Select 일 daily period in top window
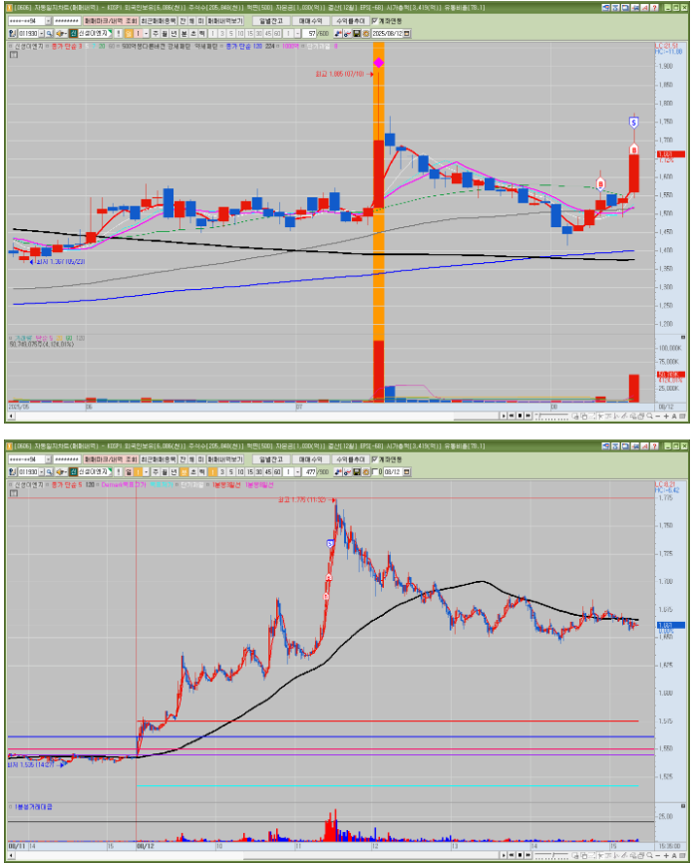The width and height of the screenshot is (693, 864). point(128,34)
